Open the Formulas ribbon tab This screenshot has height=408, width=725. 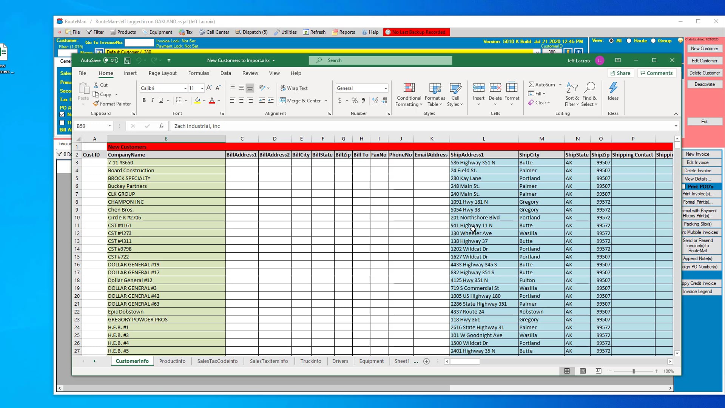tap(199, 73)
